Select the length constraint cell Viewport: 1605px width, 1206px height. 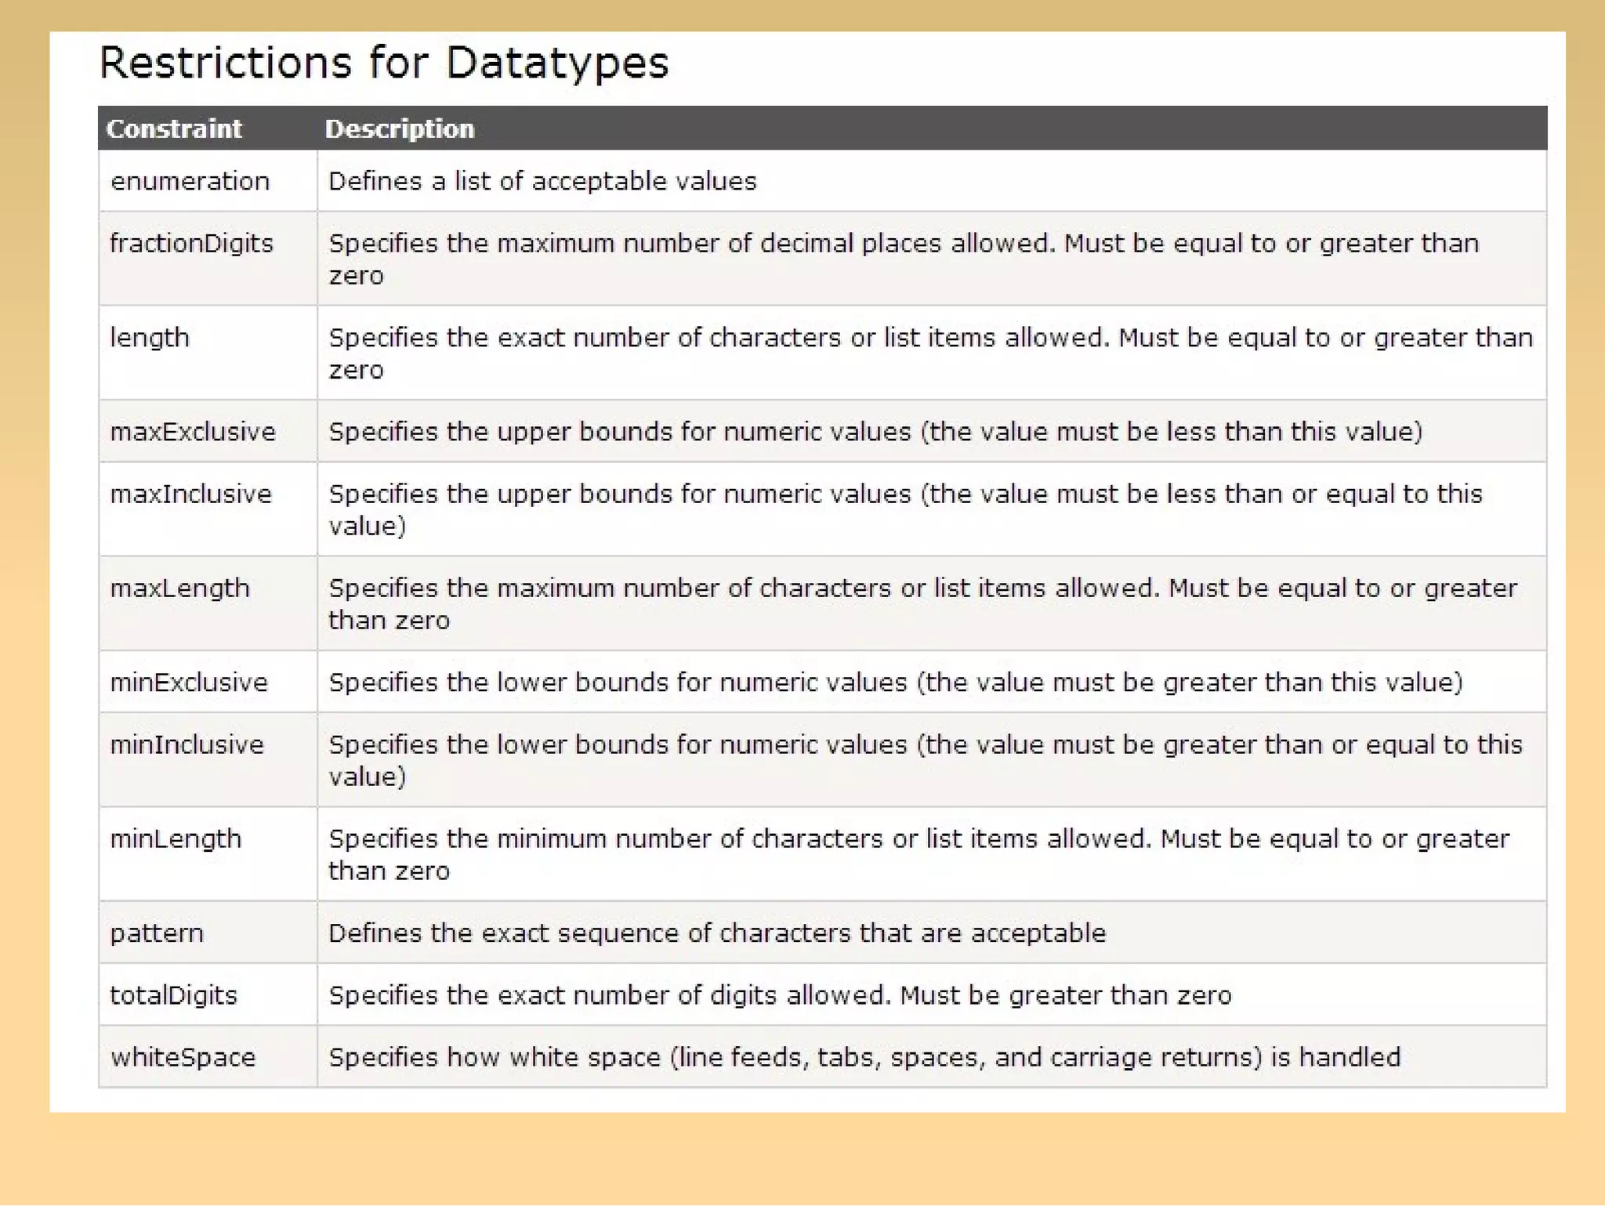150,338
